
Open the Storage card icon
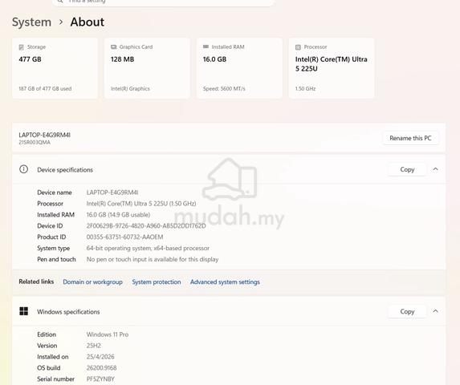click(21, 47)
